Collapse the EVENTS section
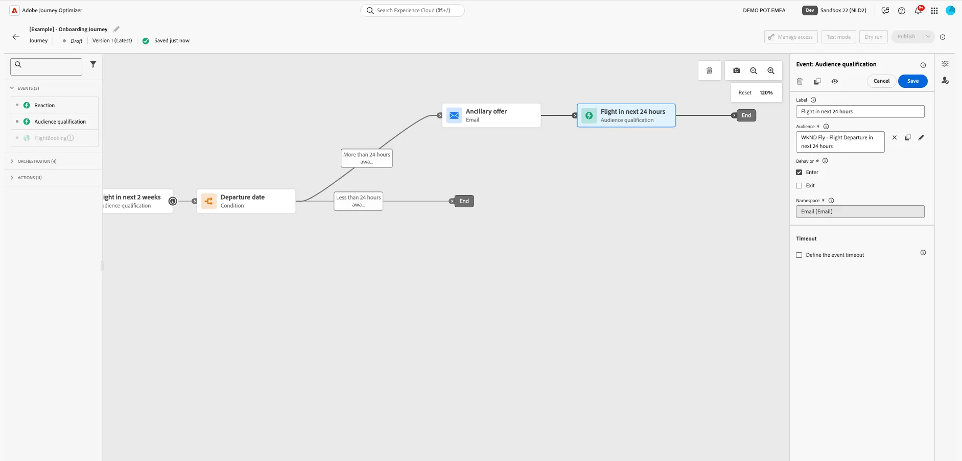This screenshot has height=461, width=962. pos(12,88)
